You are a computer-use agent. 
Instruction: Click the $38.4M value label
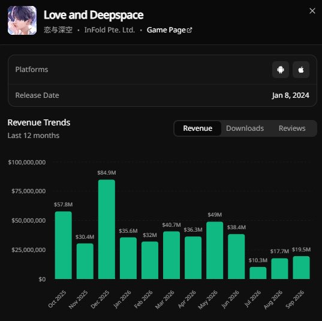click(236, 227)
